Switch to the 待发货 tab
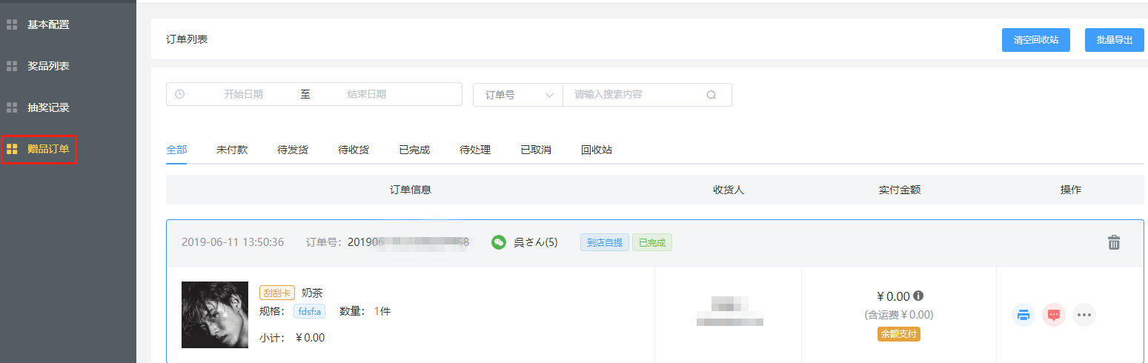Image resolution: width=1148 pixels, height=363 pixels. click(293, 150)
